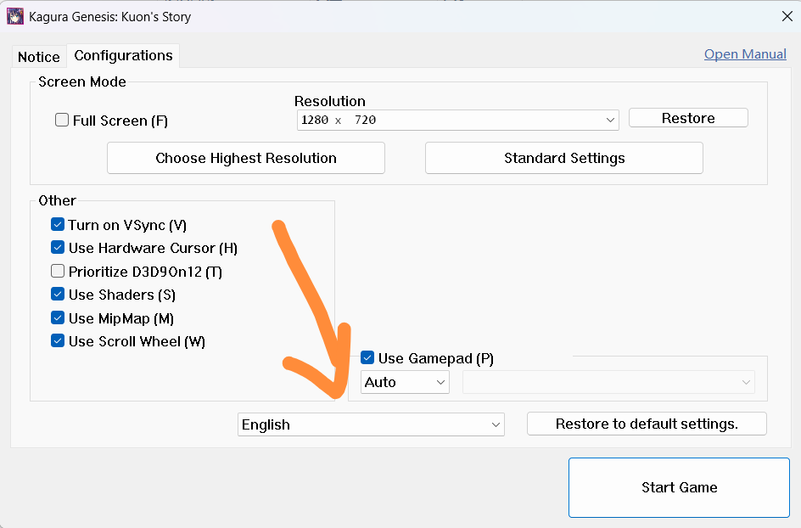801x528 pixels.
Task: Open the English language dropdown
Action: pos(371,424)
